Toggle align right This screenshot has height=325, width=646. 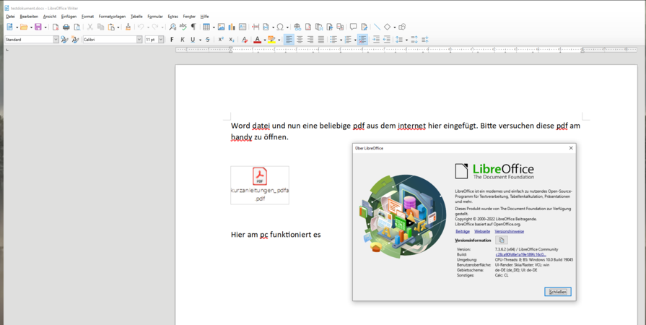coord(310,40)
